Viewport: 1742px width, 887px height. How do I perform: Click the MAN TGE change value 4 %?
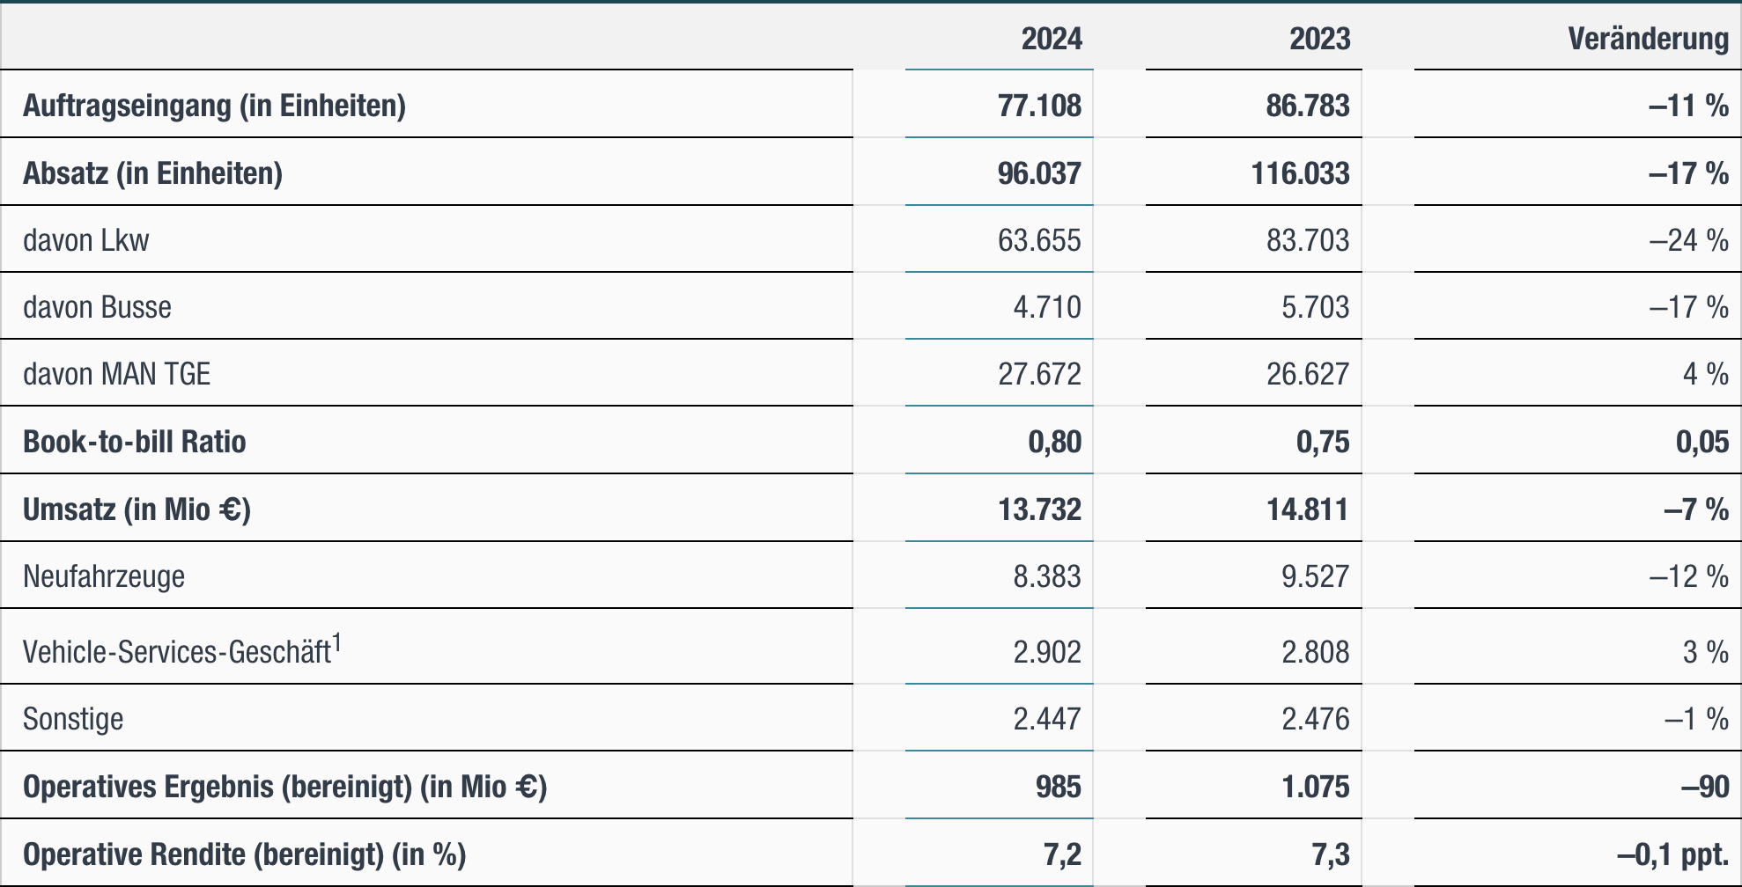[1705, 374]
